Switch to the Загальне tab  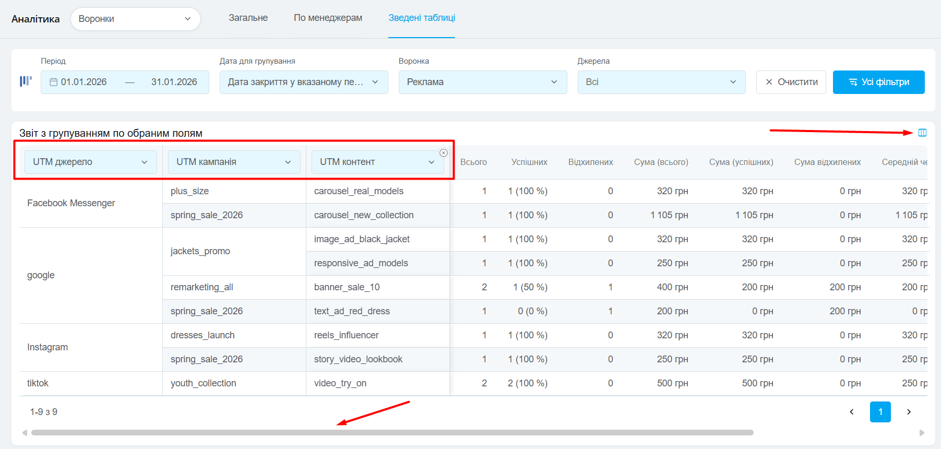click(248, 18)
